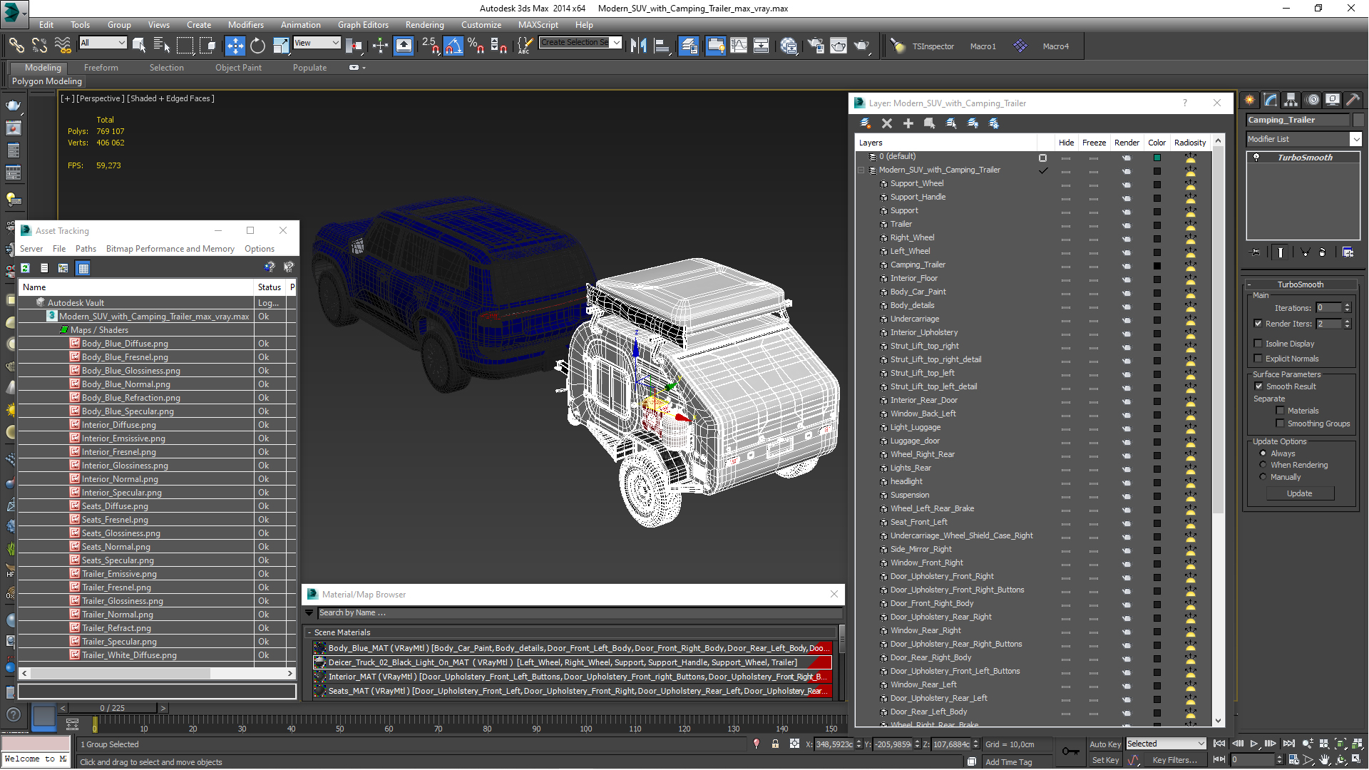This screenshot has width=1369, height=770.
Task: Open the Selected key filter dropdown
Action: click(x=1165, y=744)
